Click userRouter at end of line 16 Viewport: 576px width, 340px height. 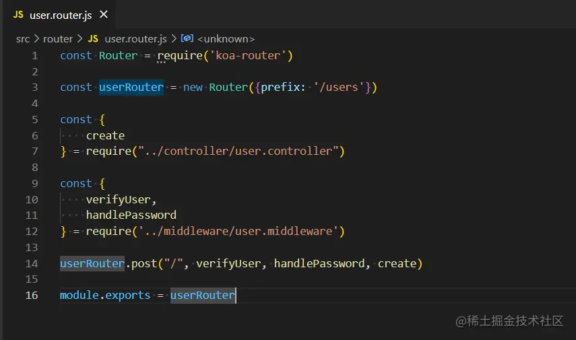click(202, 295)
